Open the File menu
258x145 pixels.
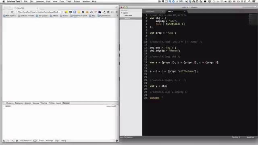(26, 2)
